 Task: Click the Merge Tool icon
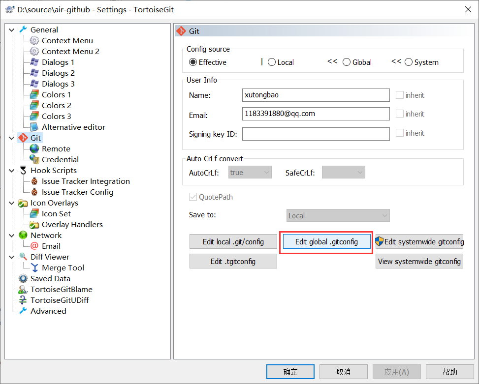pyautogui.click(x=34, y=268)
